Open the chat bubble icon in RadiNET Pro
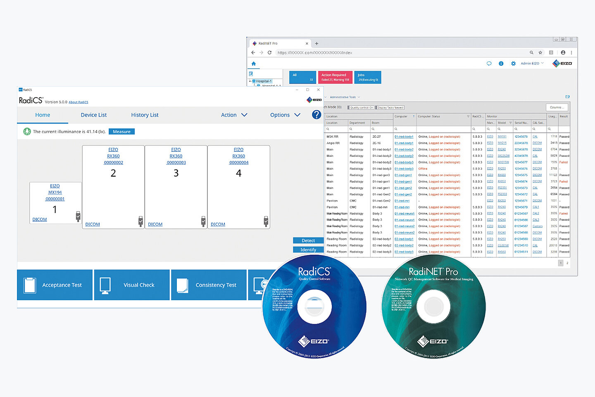The height and width of the screenshot is (397, 595). [x=489, y=64]
